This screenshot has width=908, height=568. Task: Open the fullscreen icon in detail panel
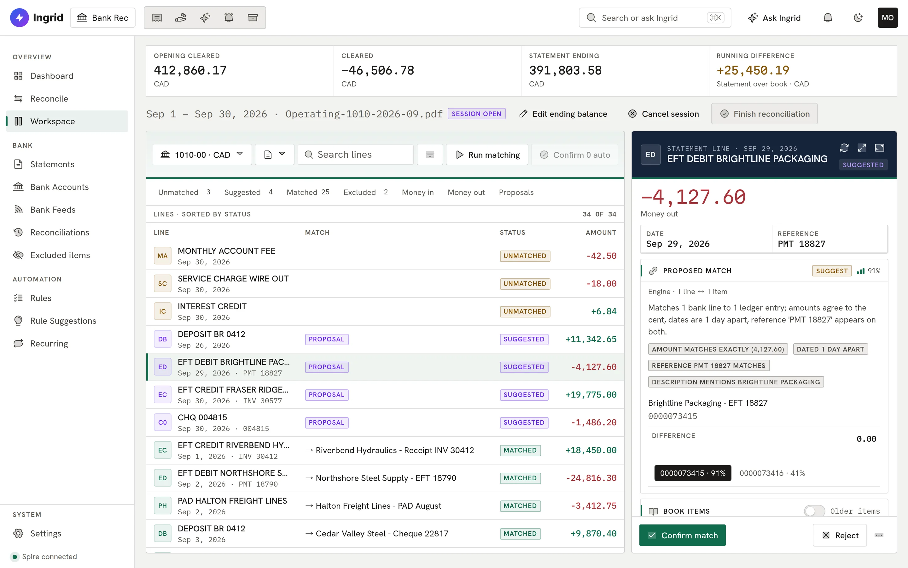(x=880, y=148)
